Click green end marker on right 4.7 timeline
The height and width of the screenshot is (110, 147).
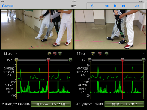pyautogui.click(x=144, y=60)
